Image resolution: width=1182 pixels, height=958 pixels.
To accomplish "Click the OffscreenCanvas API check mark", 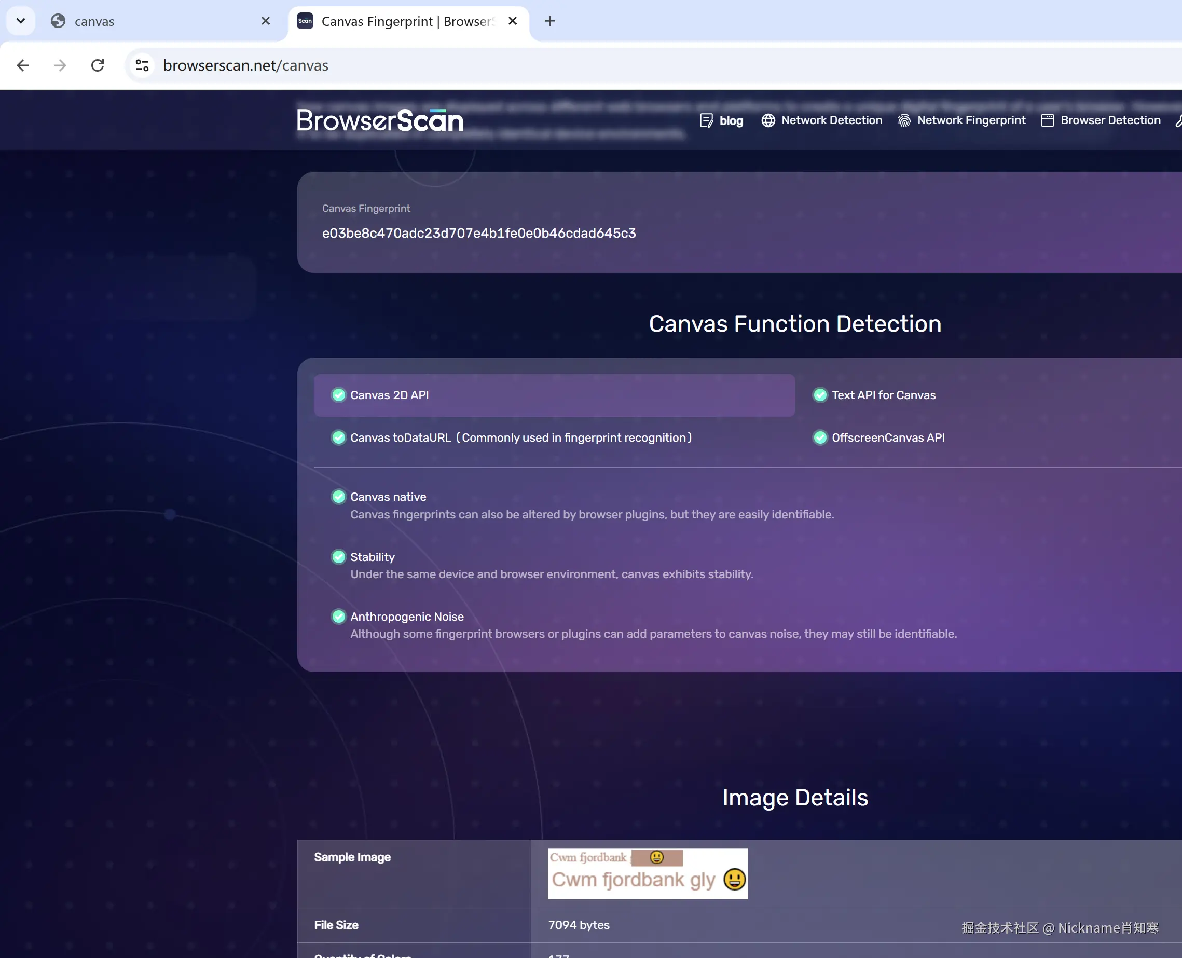I will 820,437.
